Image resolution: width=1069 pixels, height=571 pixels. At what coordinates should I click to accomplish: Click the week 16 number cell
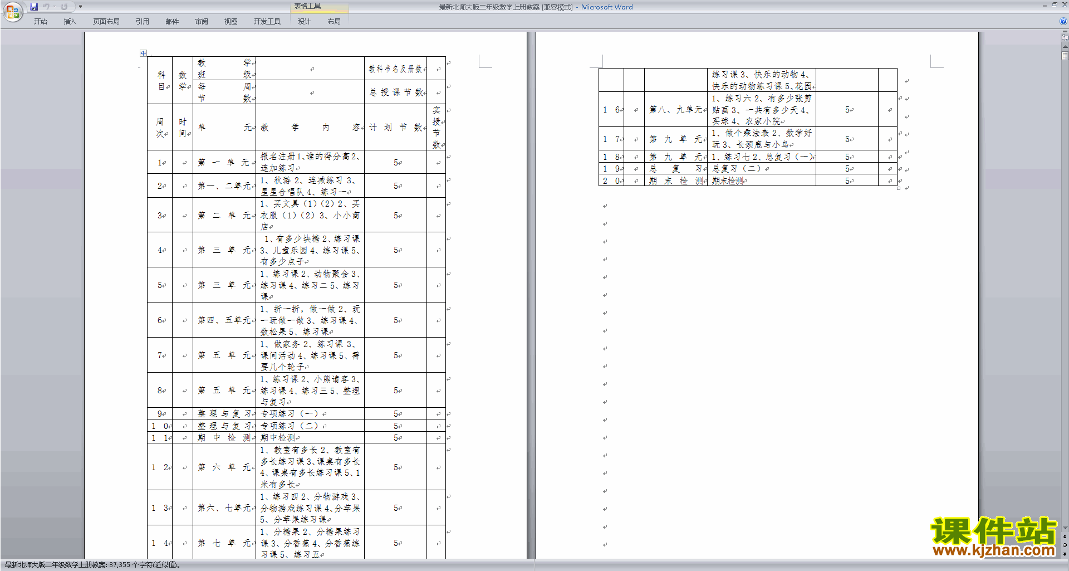coord(611,110)
